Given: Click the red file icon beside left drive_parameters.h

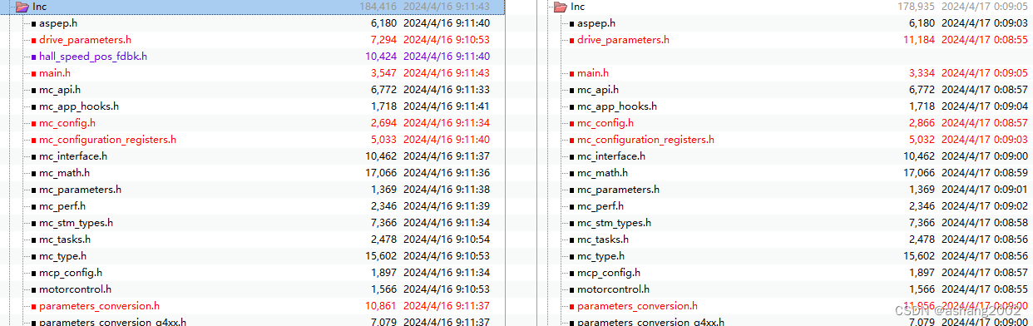Looking at the screenshot, I should click(x=32, y=41).
